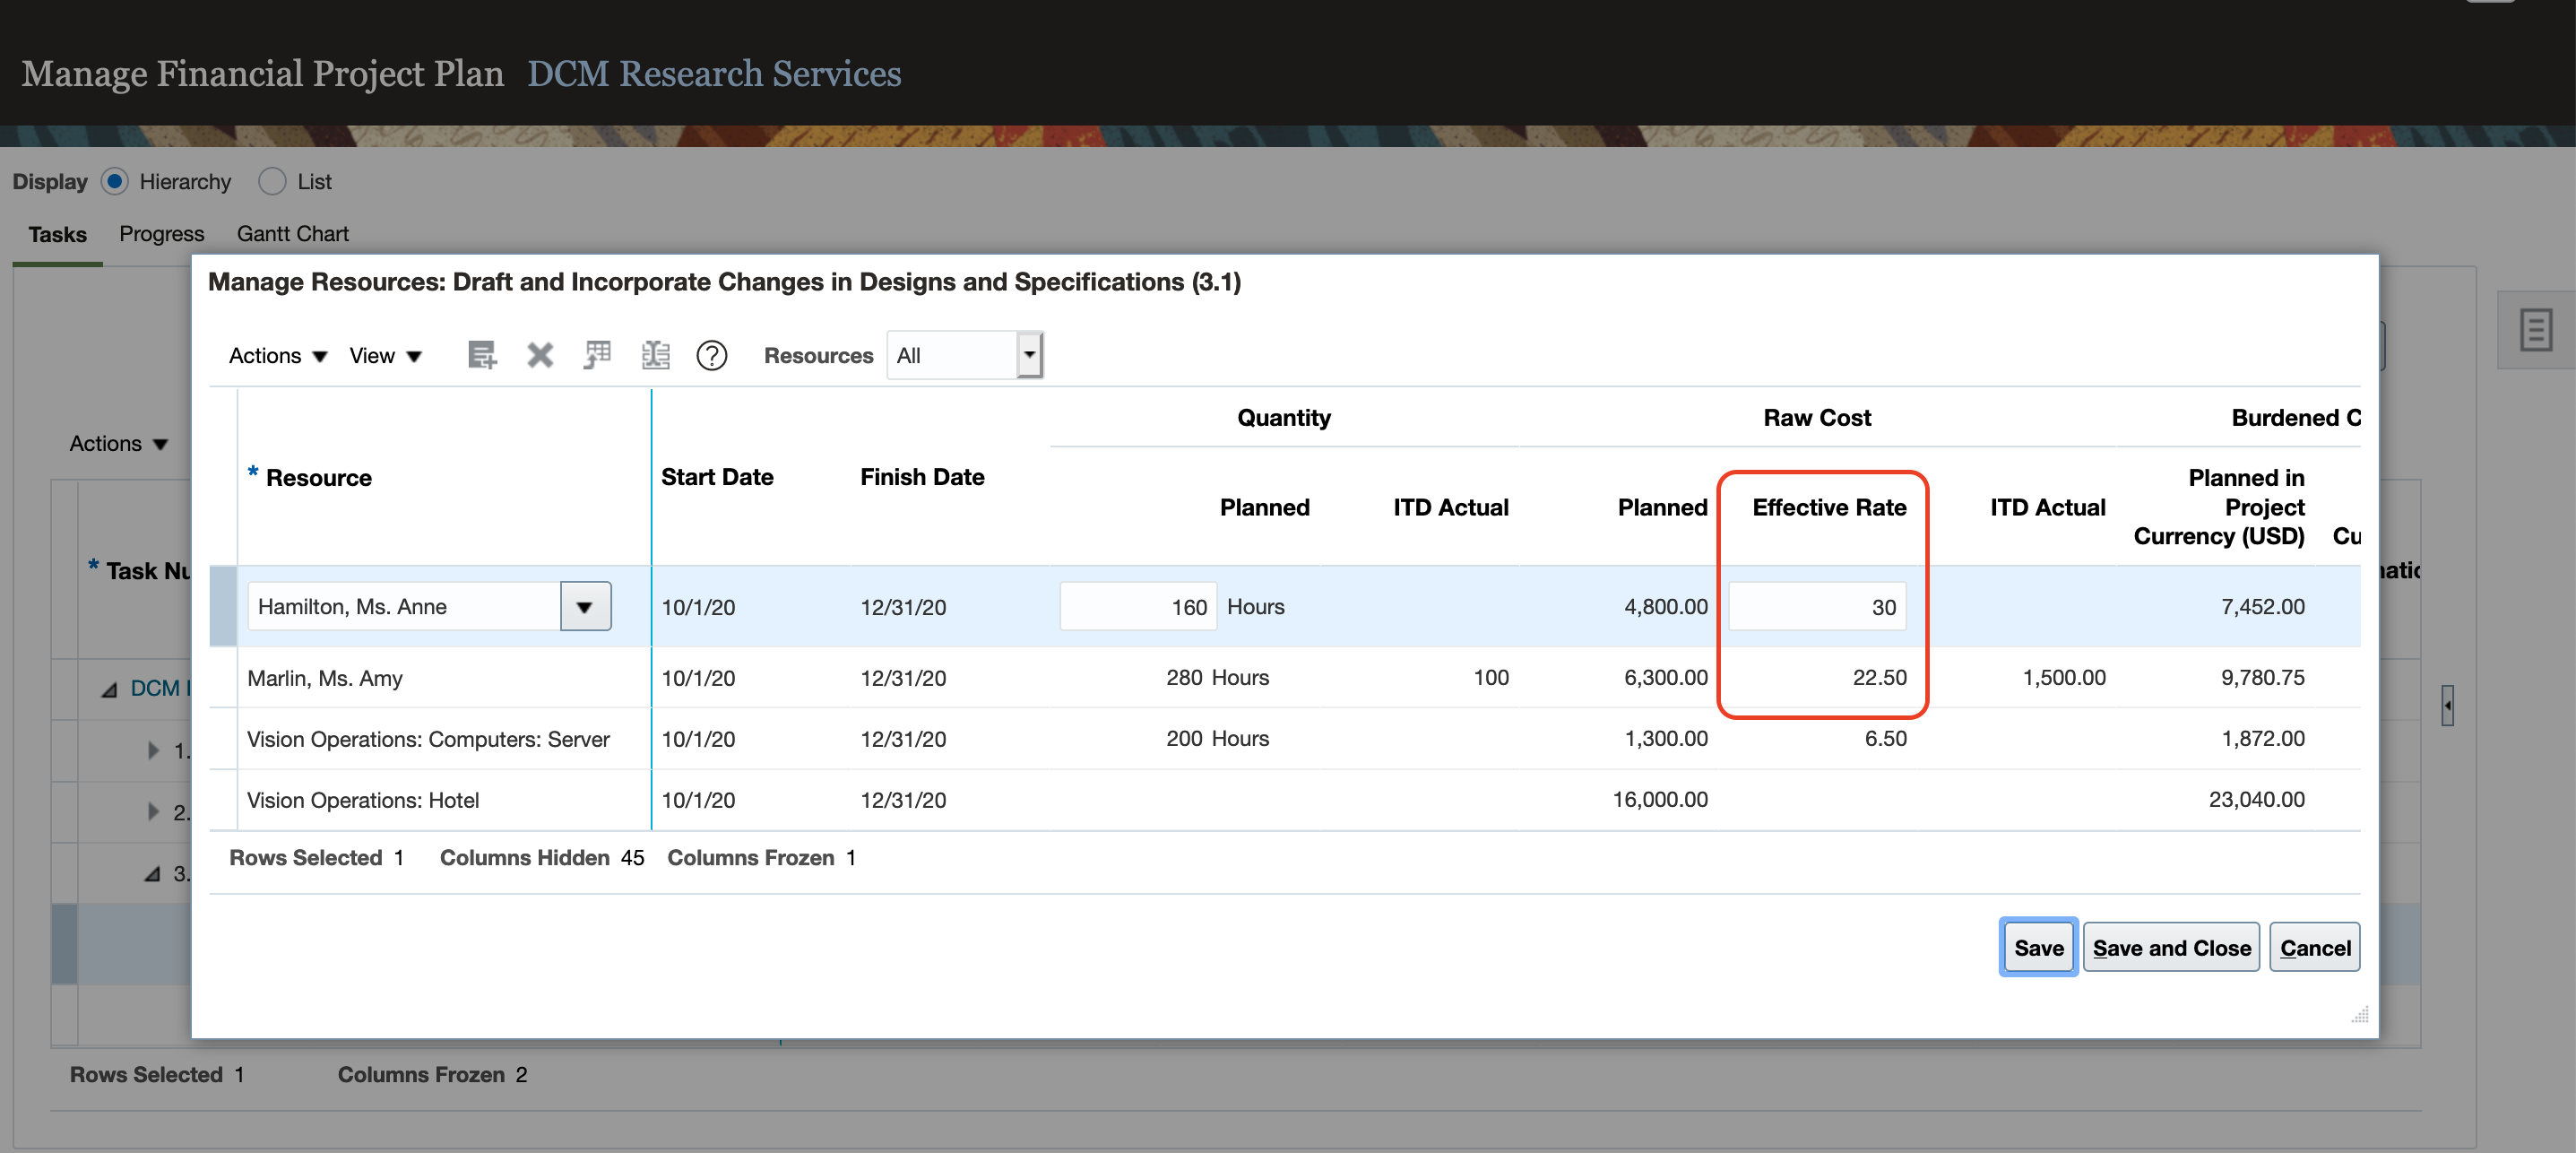Click the Export to Excel table icon
This screenshot has height=1153, width=2576.
(597, 355)
